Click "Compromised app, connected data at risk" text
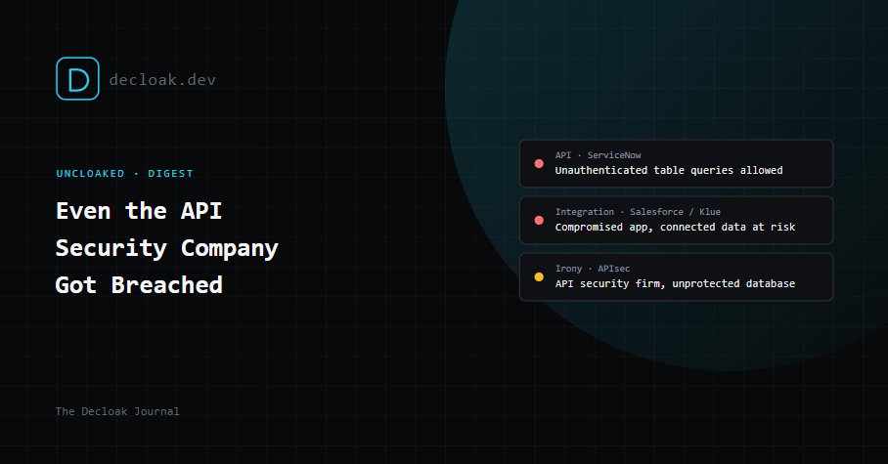This screenshot has height=464, width=888. [675, 227]
